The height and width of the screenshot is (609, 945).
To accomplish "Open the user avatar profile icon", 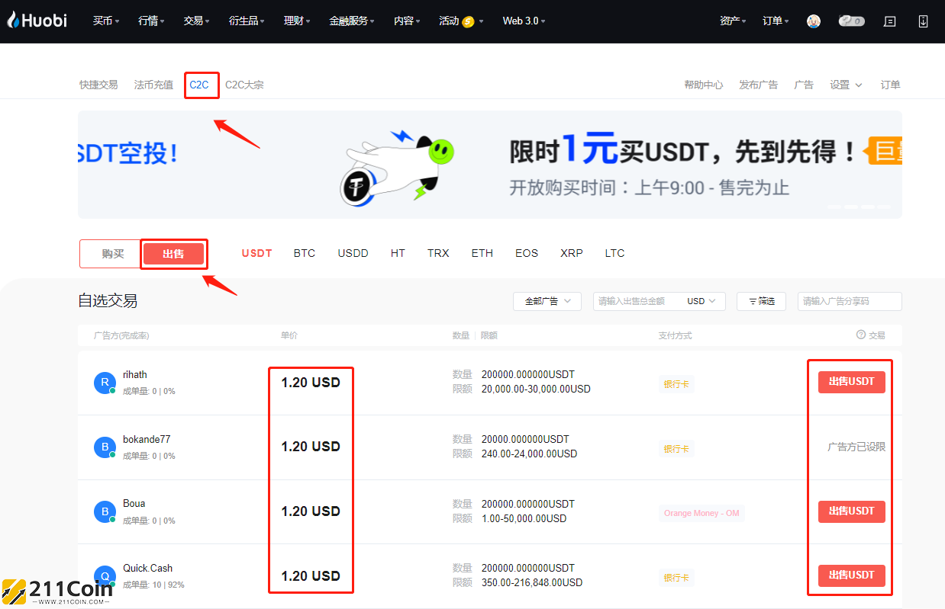I will (x=814, y=21).
